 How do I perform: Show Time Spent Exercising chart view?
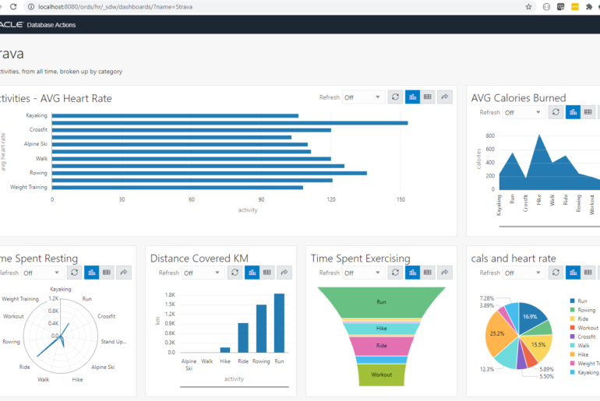pos(412,273)
